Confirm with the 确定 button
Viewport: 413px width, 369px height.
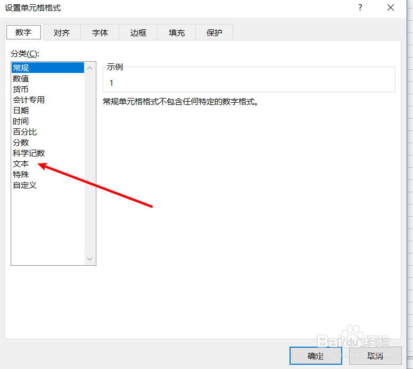click(316, 356)
